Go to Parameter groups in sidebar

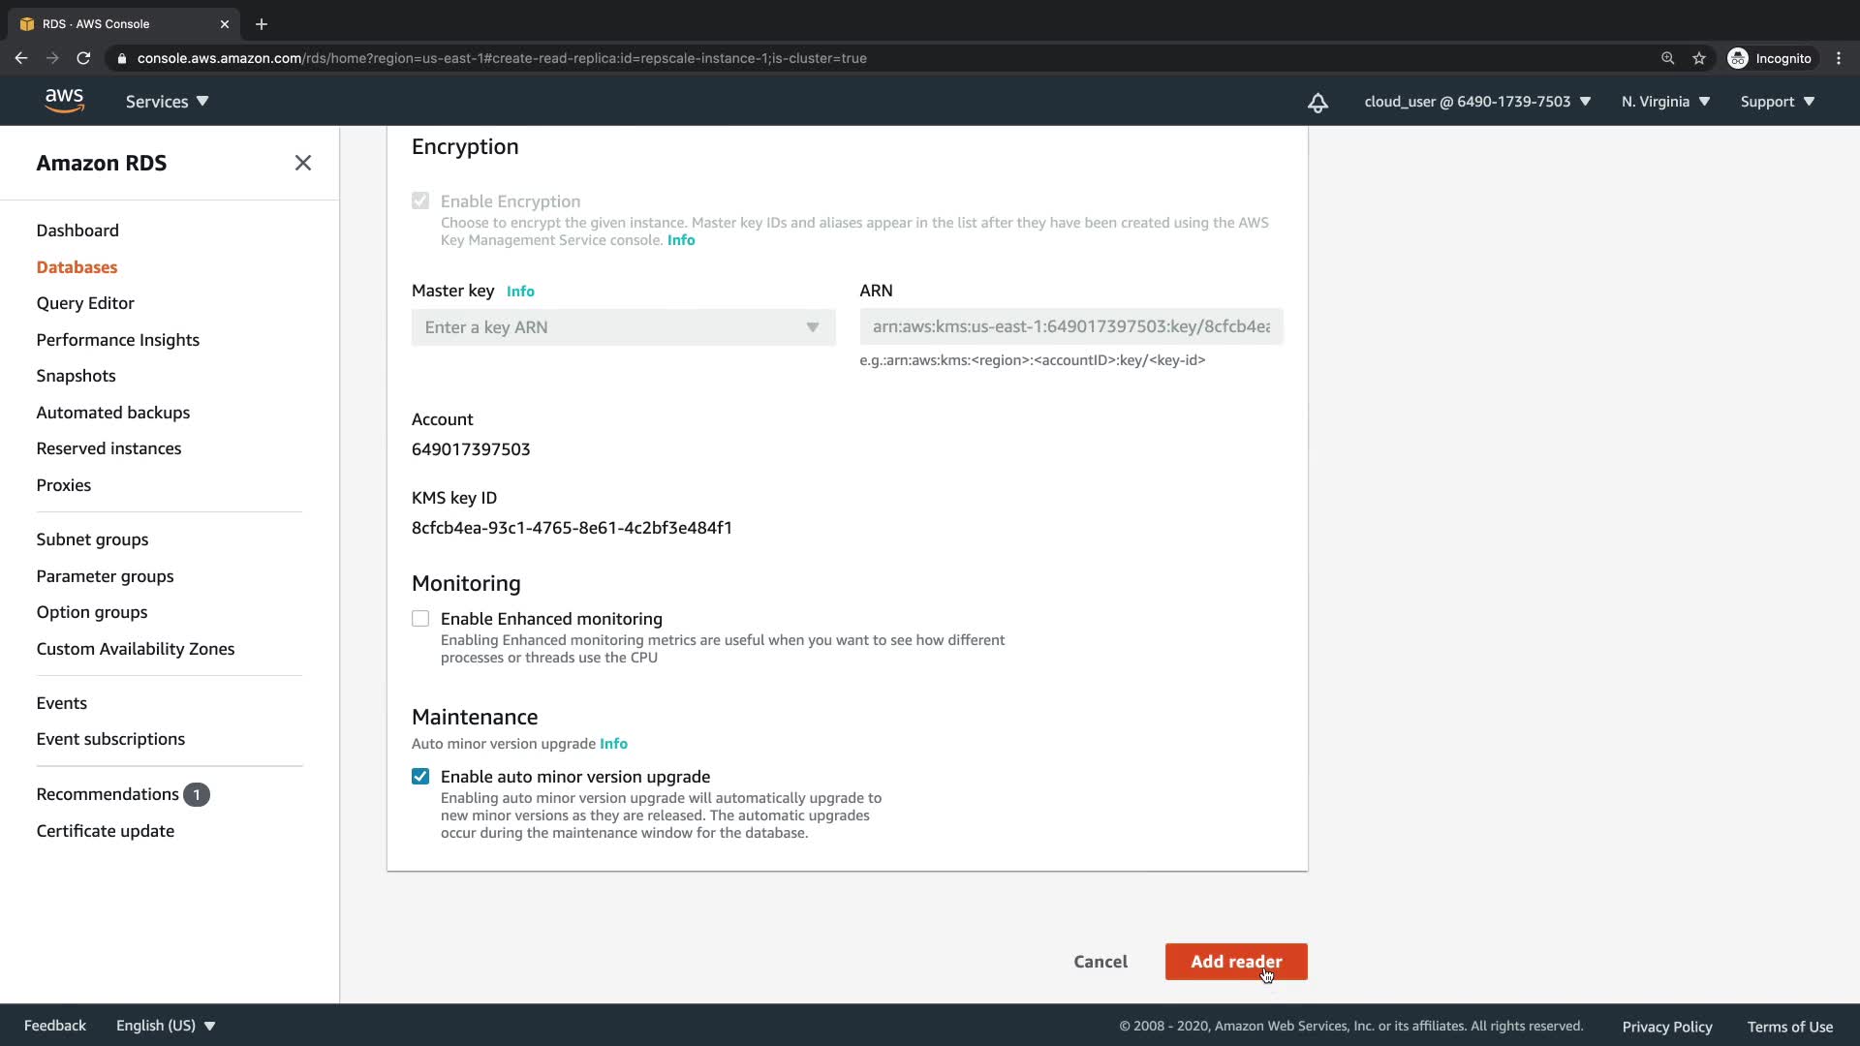(105, 576)
